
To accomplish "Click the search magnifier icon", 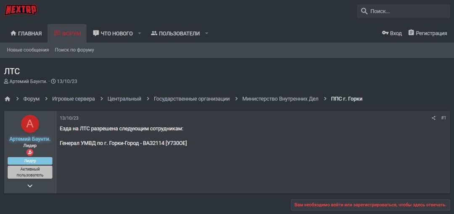I will pyautogui.click(x=364, y=11).
